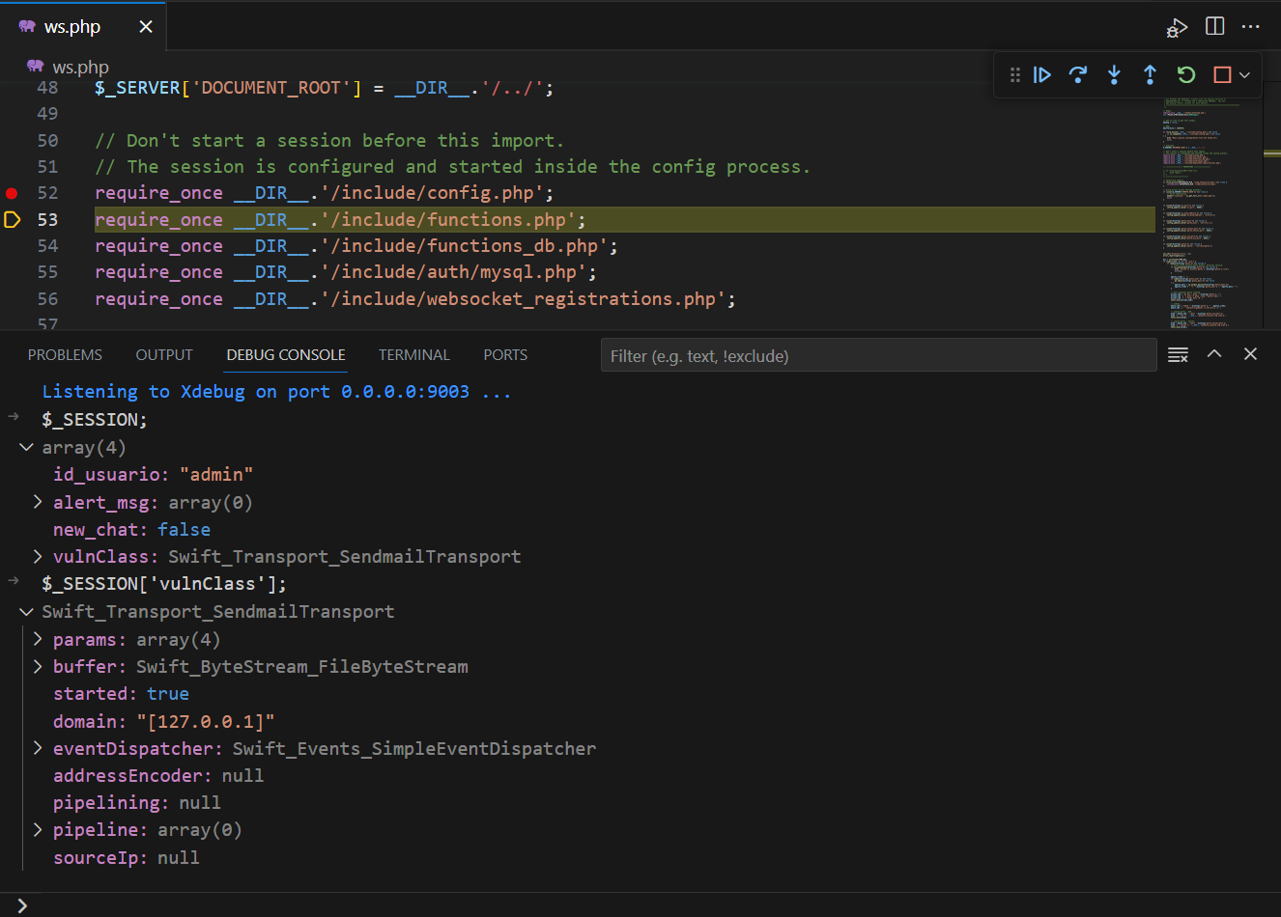Place cursor on the auth/mysql.php require line
Image resolution: width=1281 pixels, height=917 pixels.
point(346,272)
